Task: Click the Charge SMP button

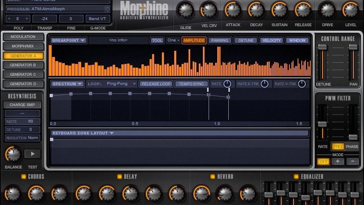Action: [22, 105]
